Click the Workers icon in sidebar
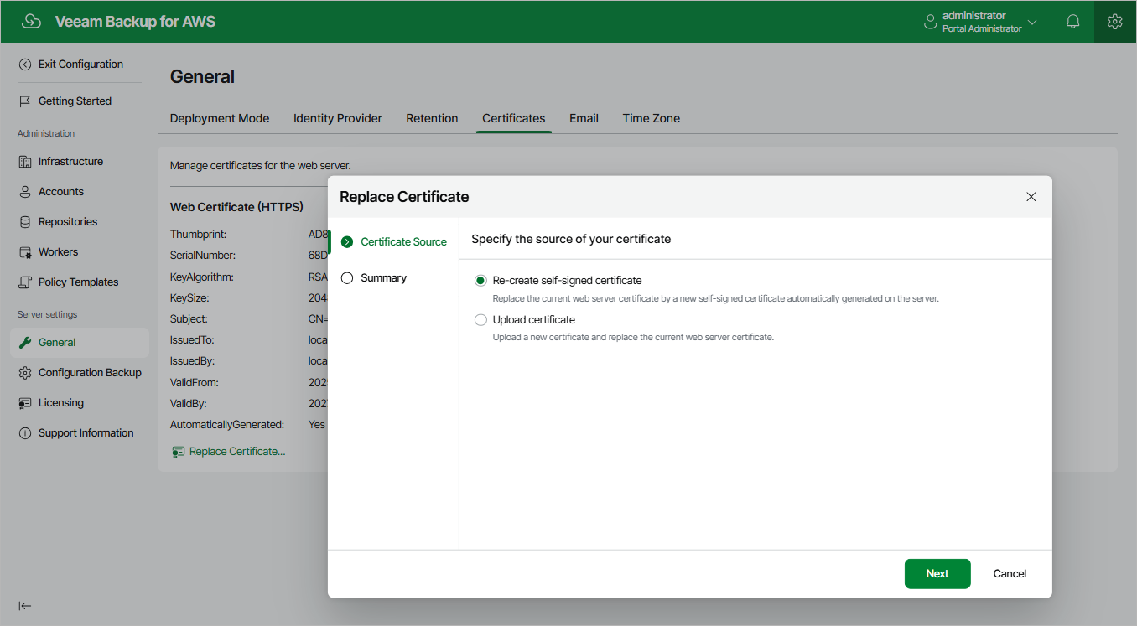Image resolution: width=1137 pixels, height=626 pixels. (25, 252)
